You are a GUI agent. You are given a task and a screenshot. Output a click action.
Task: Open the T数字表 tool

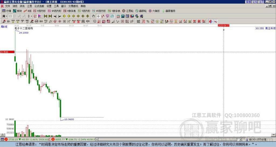pos(114,11)
